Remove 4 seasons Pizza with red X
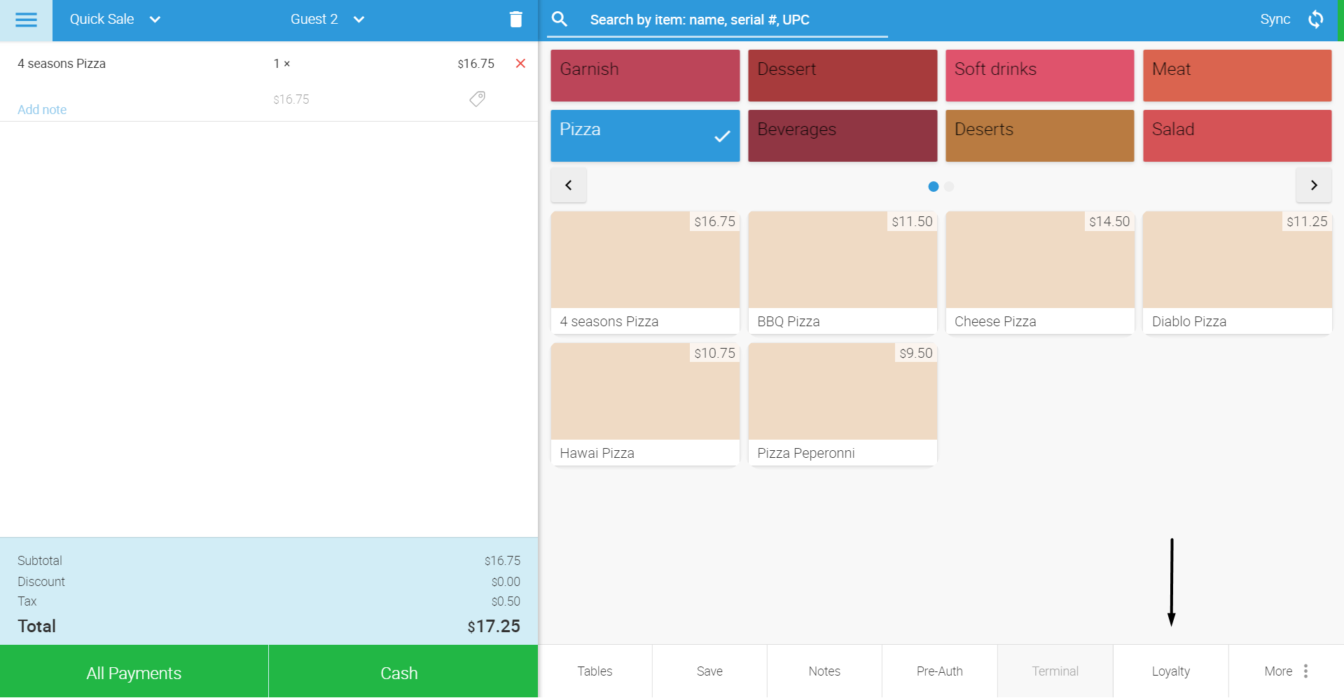This screenshot has height=698, width=1344. 520,64
